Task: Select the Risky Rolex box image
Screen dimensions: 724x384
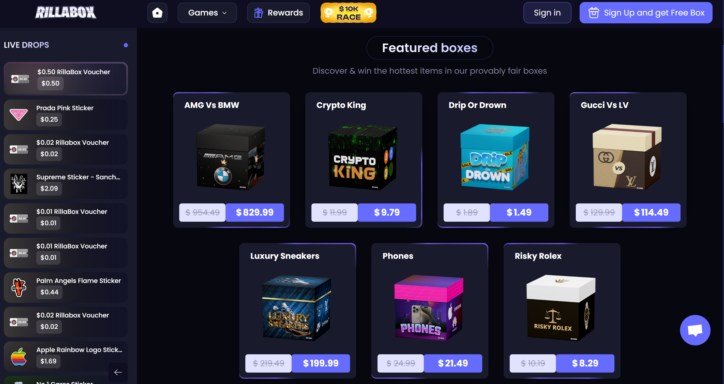Action: coord(561,308)
